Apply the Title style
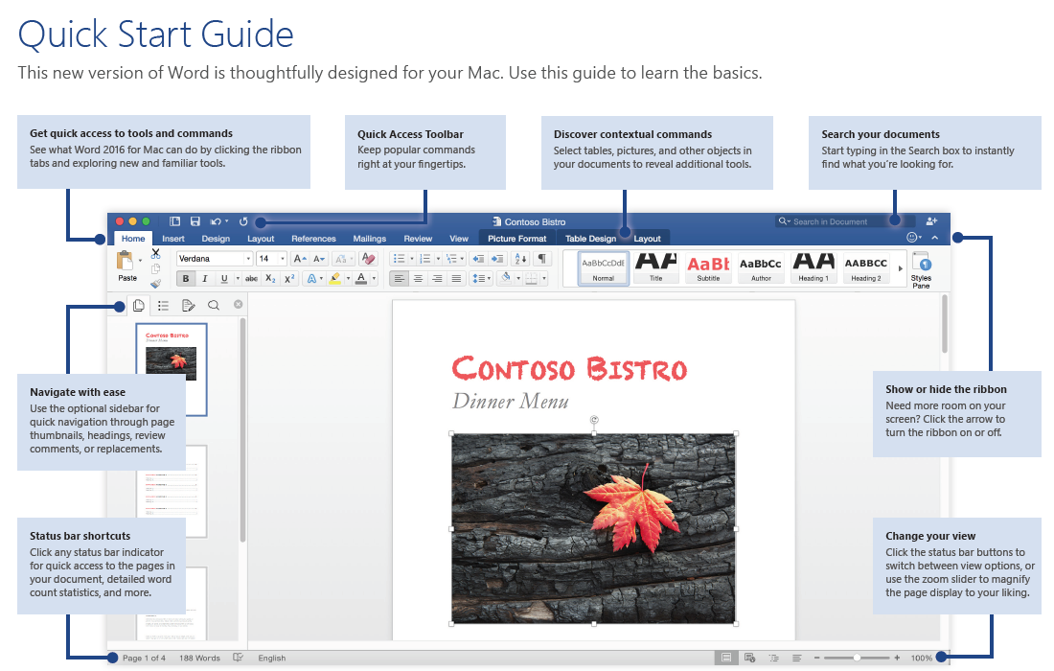1054x671 pixels. click(656, 268)
